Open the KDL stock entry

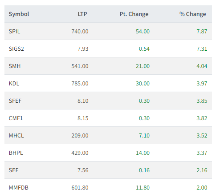[x=14, y=84]
